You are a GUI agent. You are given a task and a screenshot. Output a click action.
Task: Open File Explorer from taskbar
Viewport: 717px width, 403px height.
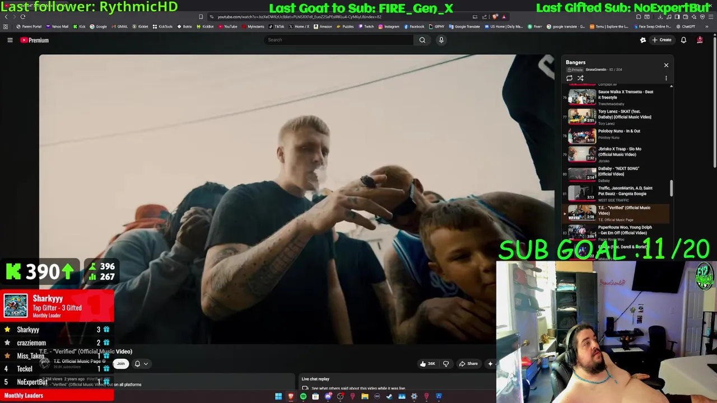[x=365, y=396]
